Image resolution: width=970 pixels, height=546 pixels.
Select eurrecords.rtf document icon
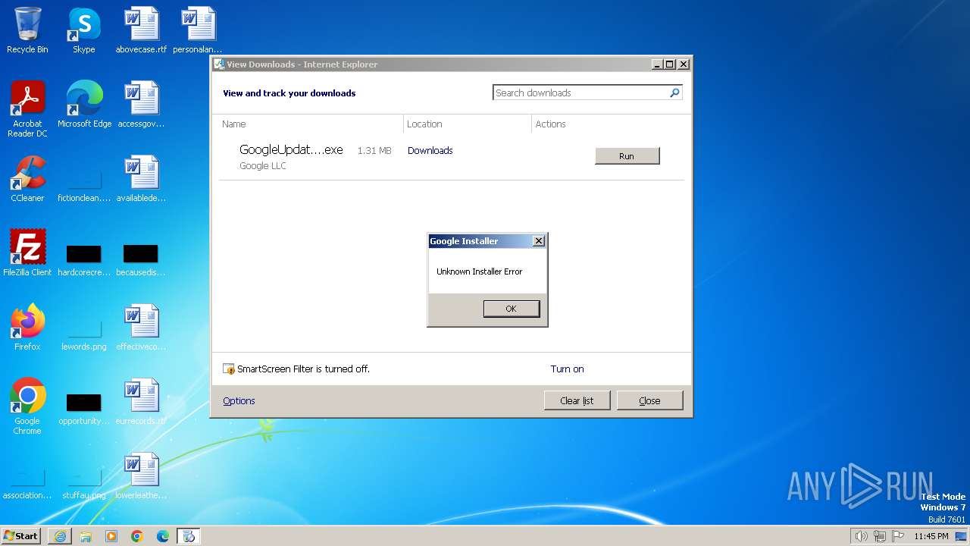pyautogui.click(x=141, y=402)
